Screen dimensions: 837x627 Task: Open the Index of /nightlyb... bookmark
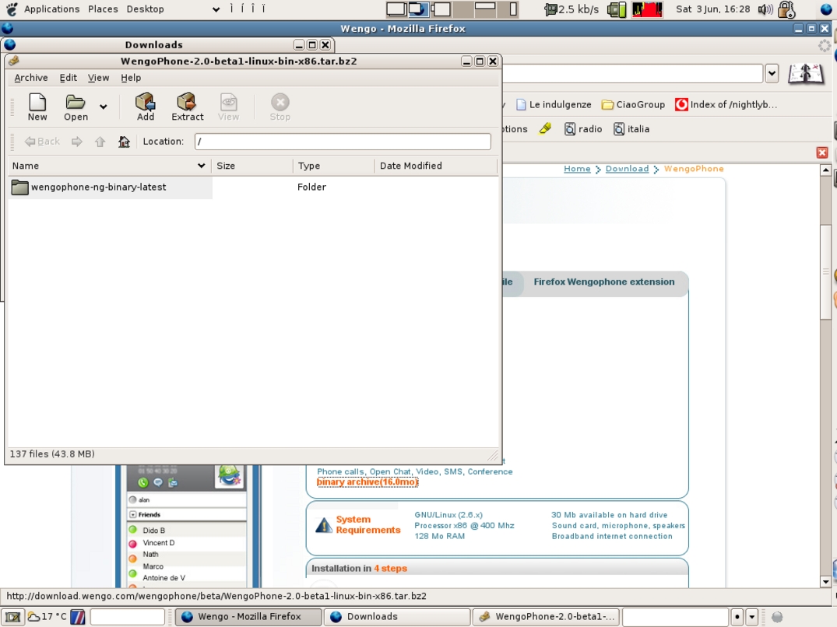coord(726,104)
